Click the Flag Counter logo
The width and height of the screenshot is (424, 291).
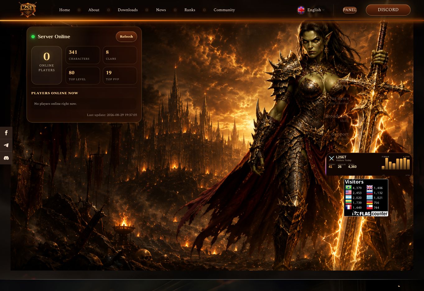pos(370,214)
